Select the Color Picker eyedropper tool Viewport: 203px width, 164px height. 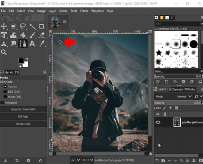point(42,44)
